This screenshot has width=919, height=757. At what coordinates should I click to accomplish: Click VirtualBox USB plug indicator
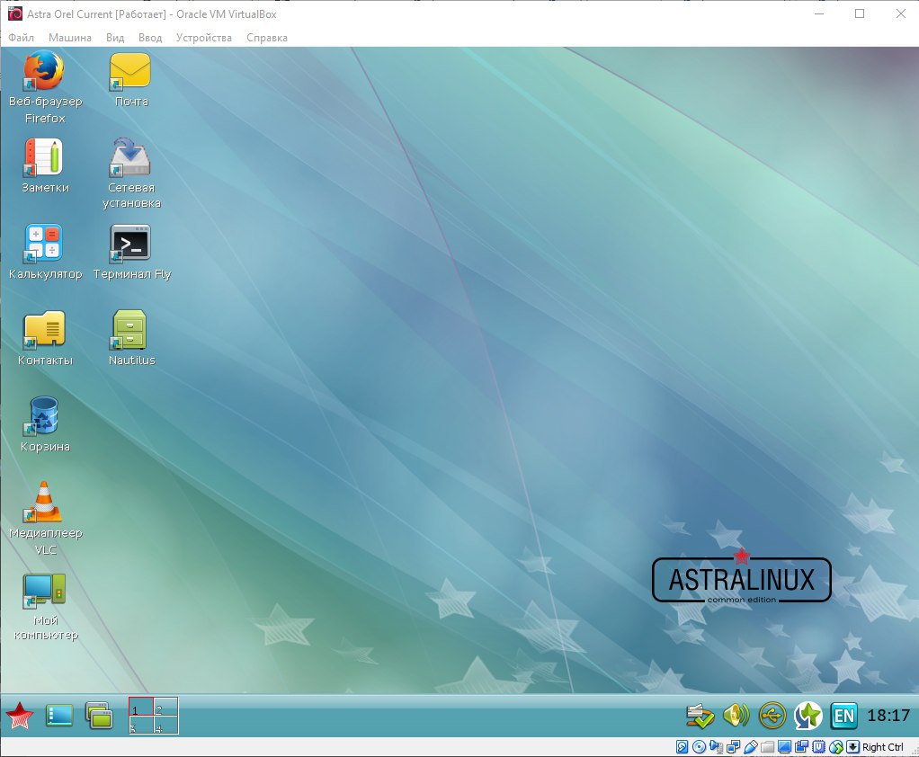coord(750,747)
